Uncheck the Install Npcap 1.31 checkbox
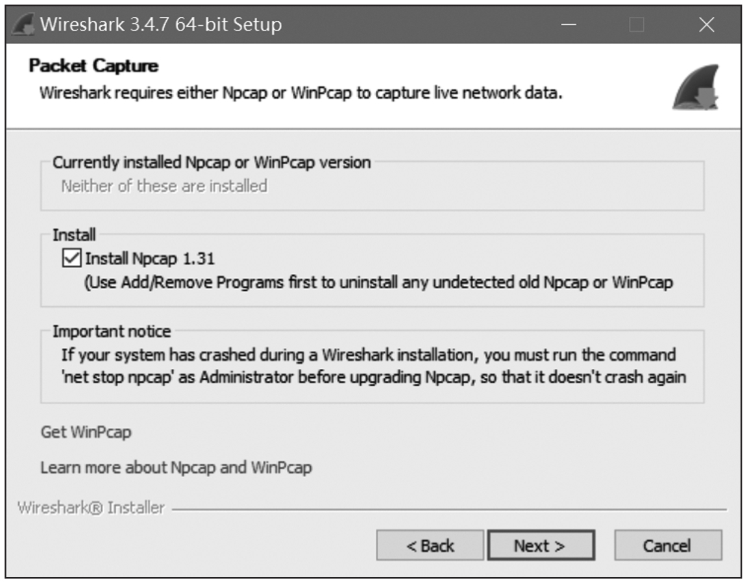The width and height of the screenshot is (747, 583). point(70,258)
